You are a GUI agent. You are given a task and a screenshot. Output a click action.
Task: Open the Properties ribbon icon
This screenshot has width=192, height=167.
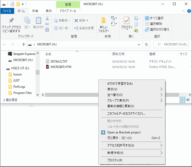click(127, 20)
